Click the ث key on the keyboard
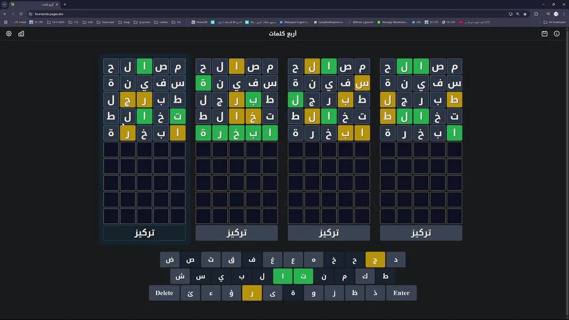The width and height of the screenshot is (569, 320). click(x=211, y=260)
